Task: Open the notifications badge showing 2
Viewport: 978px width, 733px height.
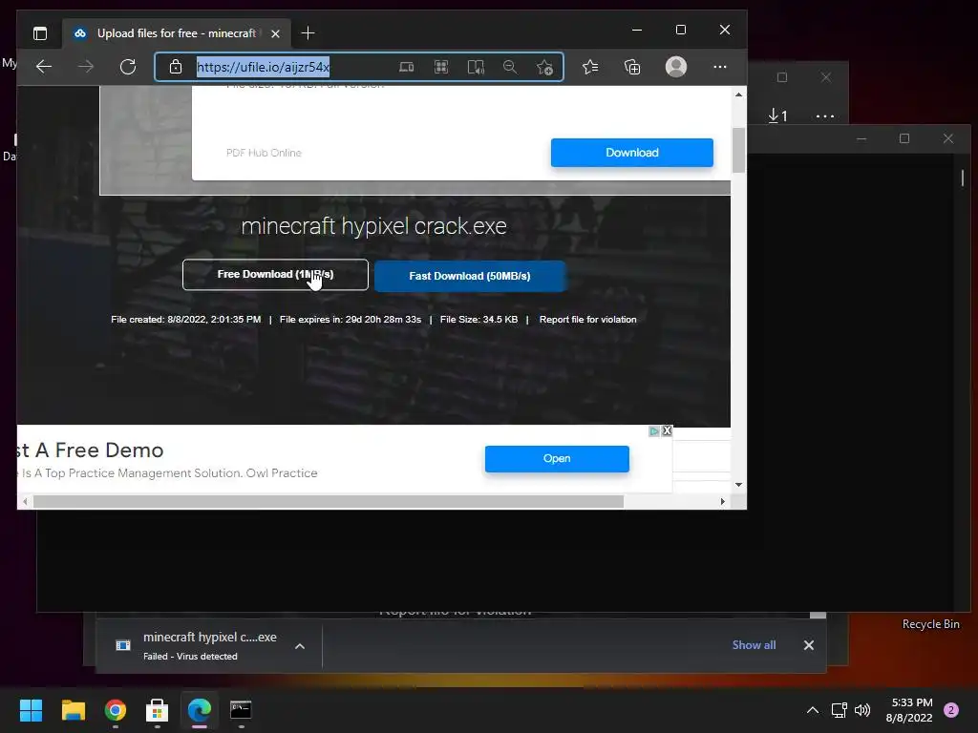Action: [951, 710]
